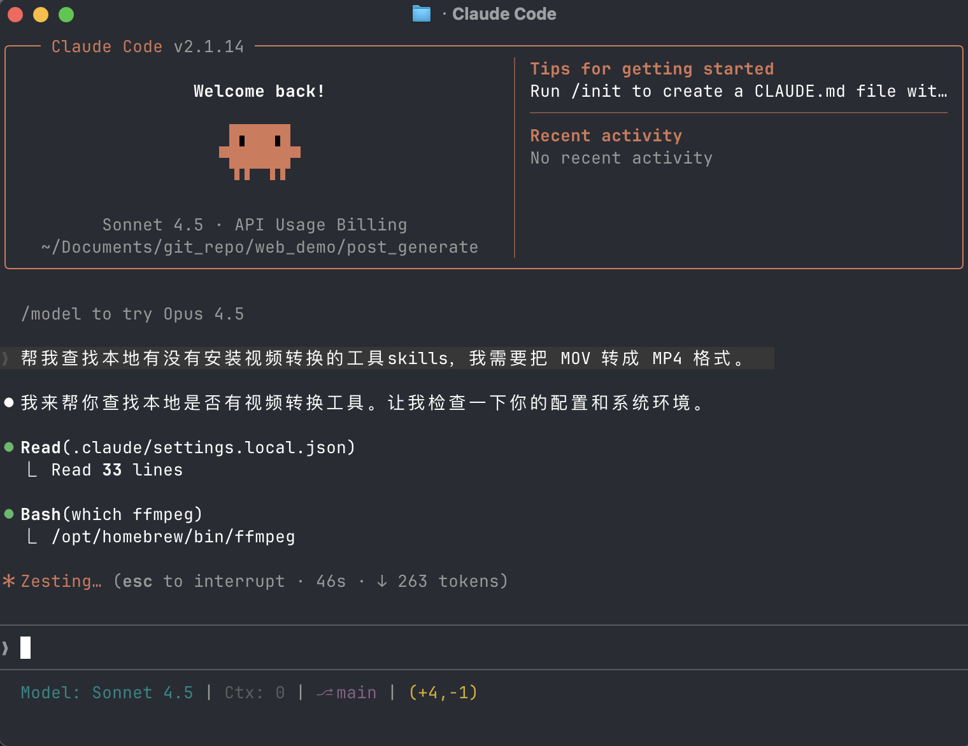Click the /opt/homebrew/bin/ffmpeg output
The height and width of the screenshot is (746, 968).
[x=173, y=537]
